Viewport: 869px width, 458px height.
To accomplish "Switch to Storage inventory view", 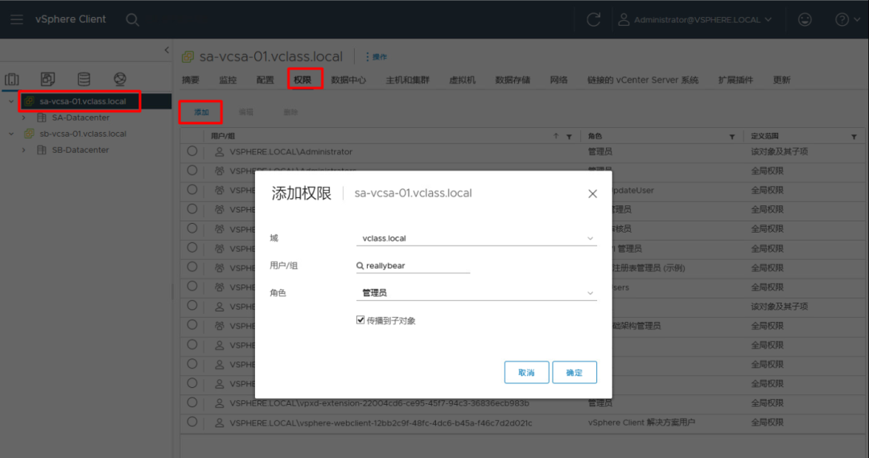I will [84, 80].
